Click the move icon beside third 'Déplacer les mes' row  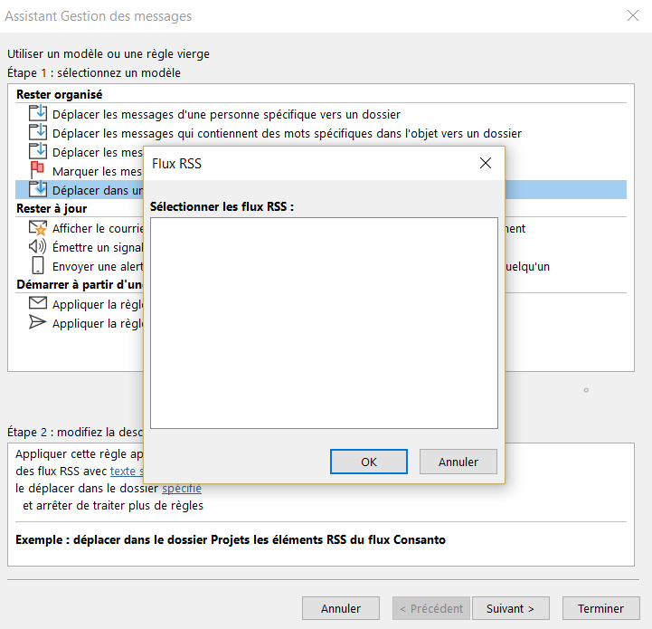(38, 151)
